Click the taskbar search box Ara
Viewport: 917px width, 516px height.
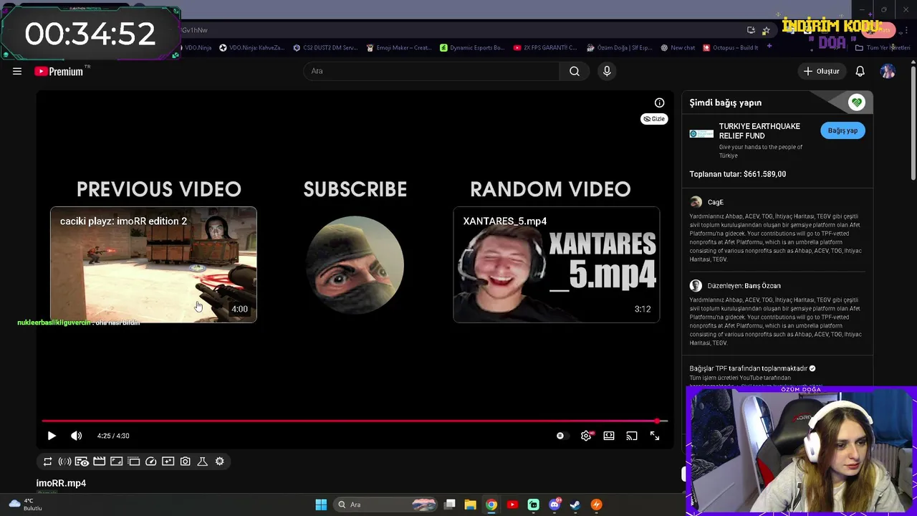[387, 505]
